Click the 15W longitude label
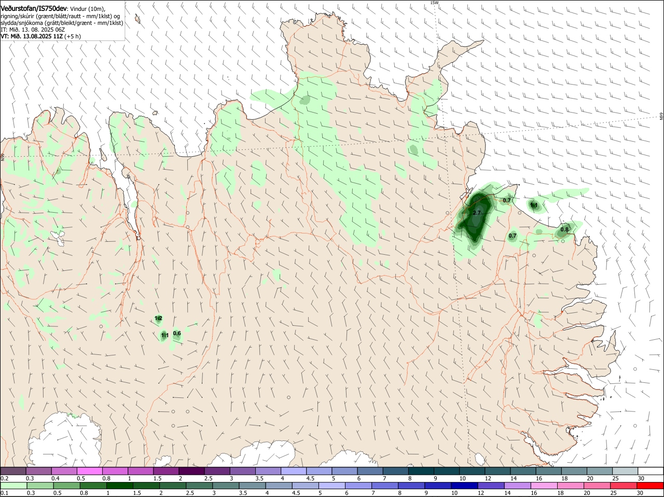Screen dimensions: 664x497 434,3
